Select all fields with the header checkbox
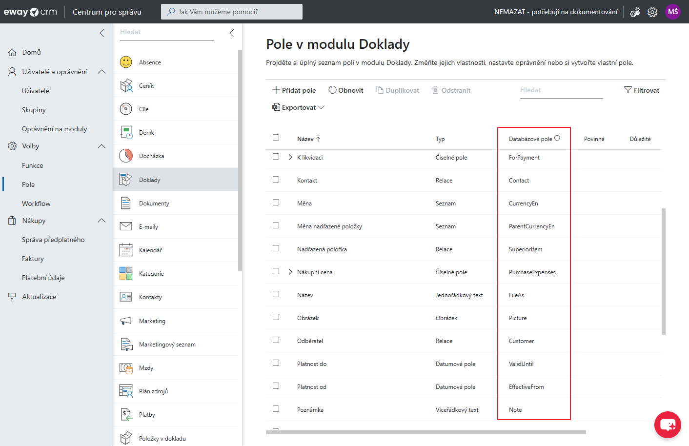This screenshot has width=689, height=446. pos(276,137)
